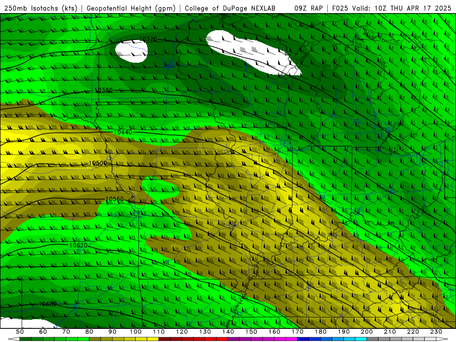456x342 pixels.
Task: Click the elongated white low-wind area at top center
Action: 253,52
